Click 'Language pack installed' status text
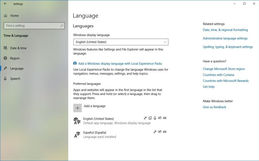The height and width of the screenshot is (161, 259). point(100,137)
